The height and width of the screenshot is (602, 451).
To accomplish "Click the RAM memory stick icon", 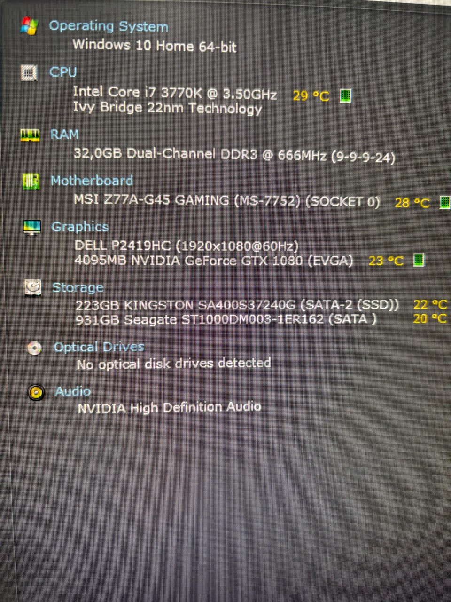I will (31, 135).
